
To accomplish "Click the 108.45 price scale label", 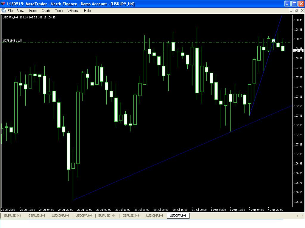I will 298,20.
